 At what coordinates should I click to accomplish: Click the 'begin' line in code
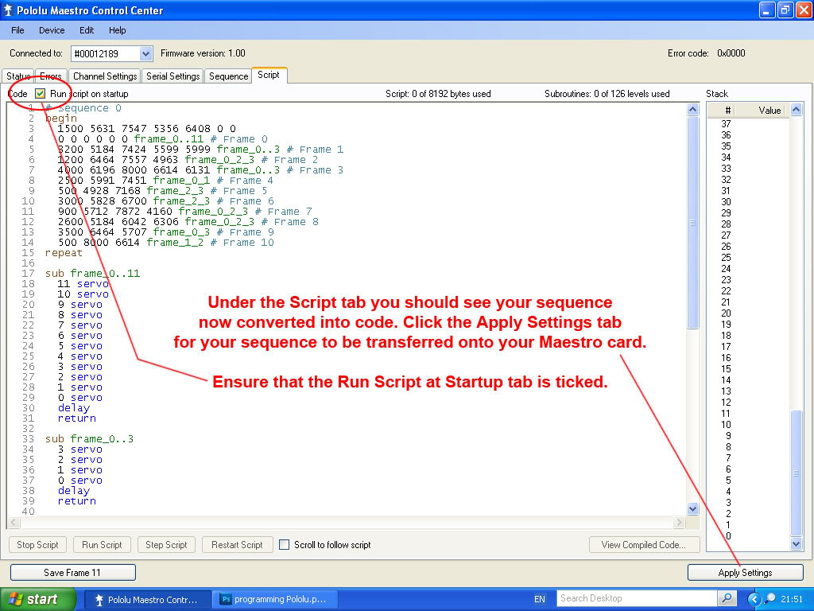point(61,119)
